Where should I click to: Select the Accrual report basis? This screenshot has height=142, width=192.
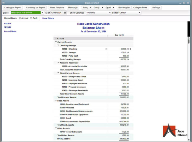tap(20, 18)
